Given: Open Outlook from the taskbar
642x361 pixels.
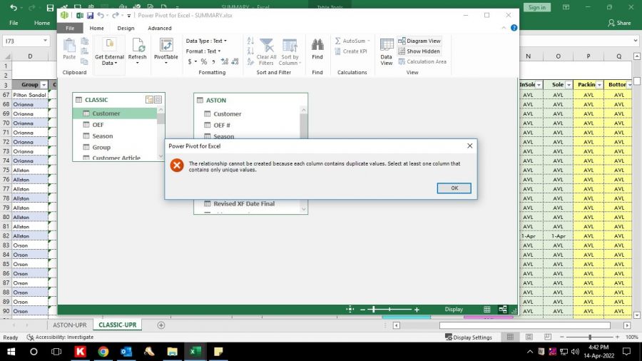Looking at the screenshot, I should [126, 352].
